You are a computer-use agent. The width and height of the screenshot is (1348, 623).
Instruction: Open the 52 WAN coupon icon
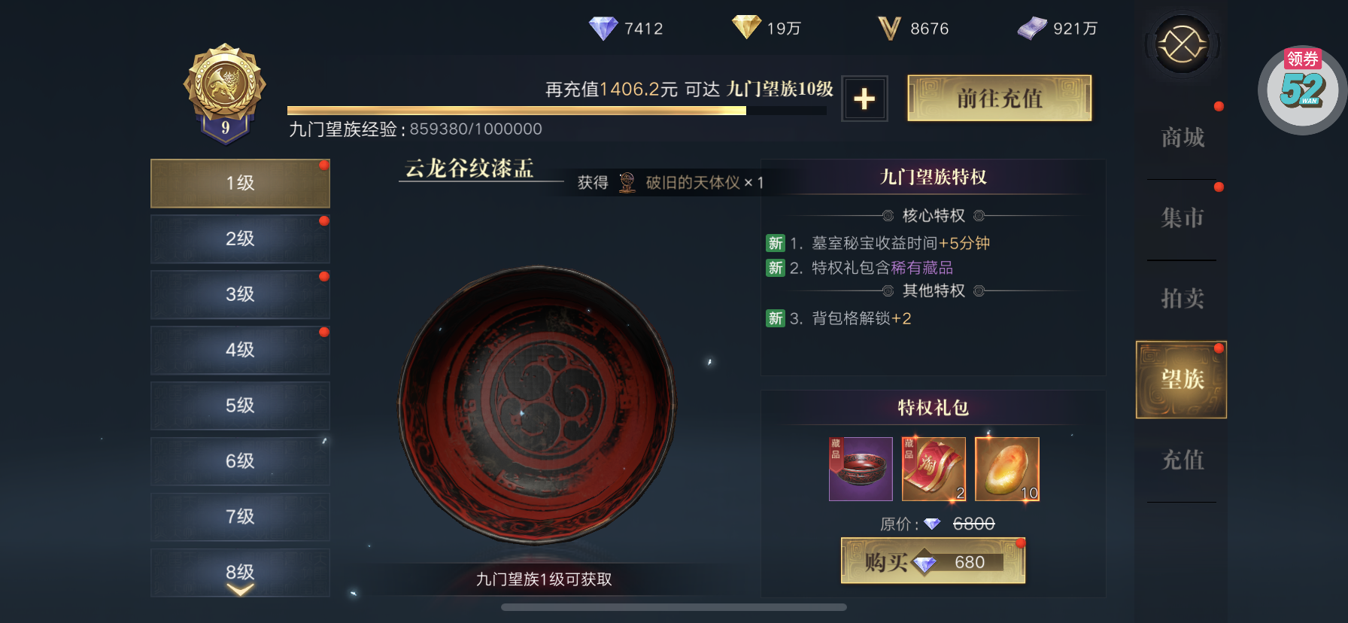coord(1303,90)
